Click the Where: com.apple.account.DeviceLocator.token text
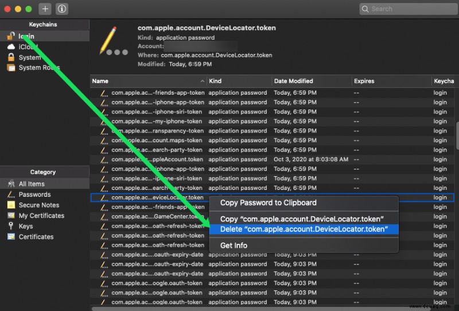The image size is (459, 311). [x=205, y=55]
